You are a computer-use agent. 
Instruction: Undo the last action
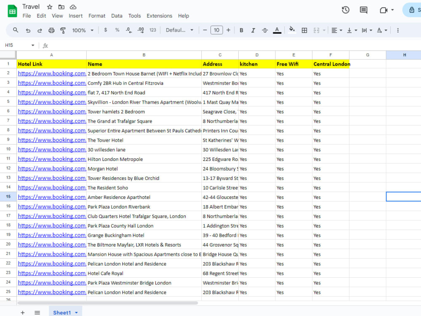tap(28, 30)
